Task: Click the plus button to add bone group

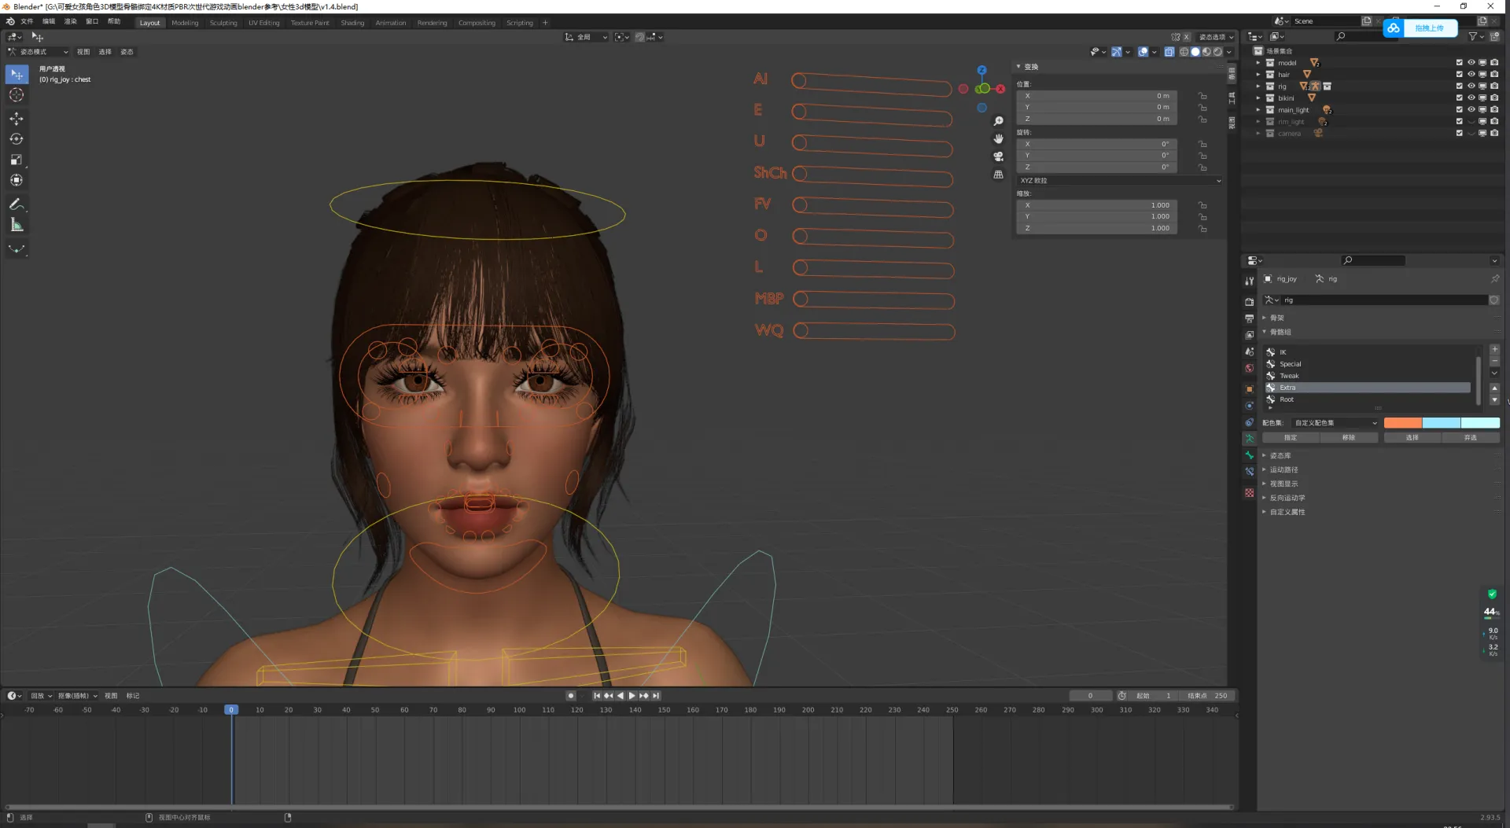Action: (x=1494, y=350)
